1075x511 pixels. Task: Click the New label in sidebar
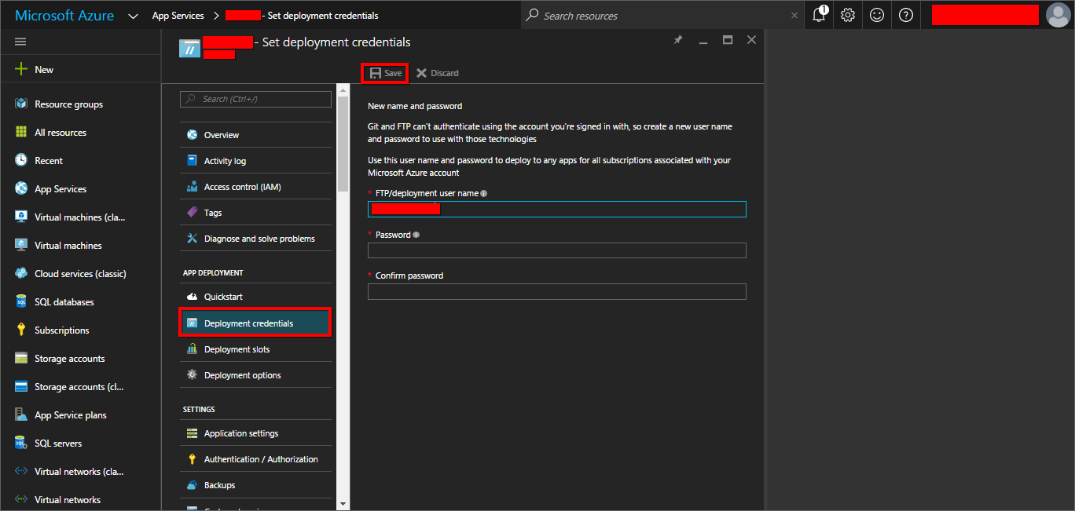44,70
